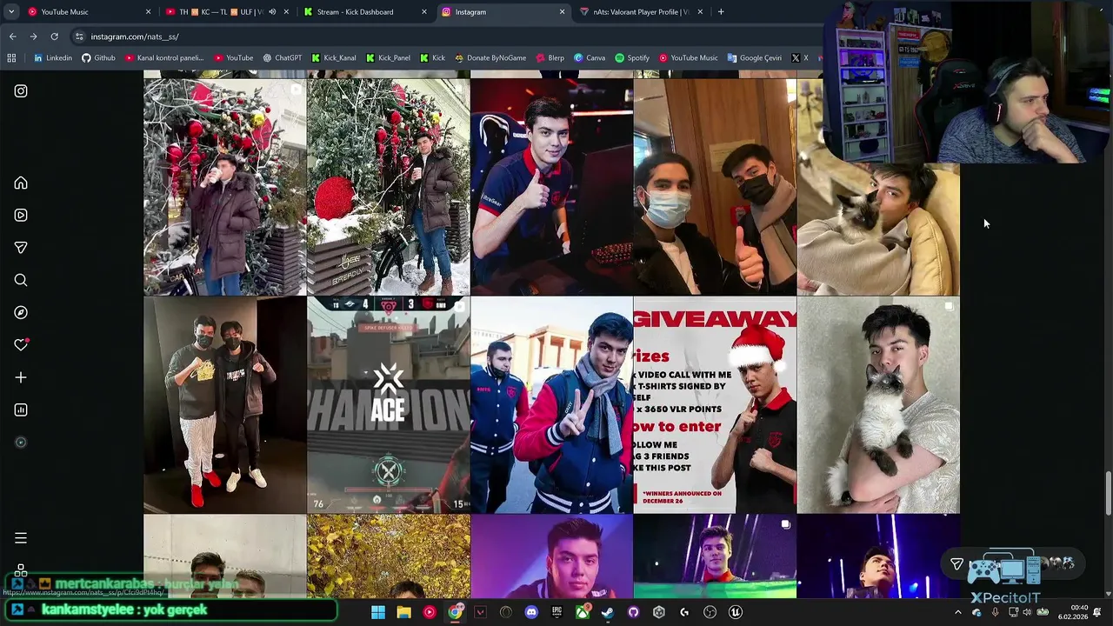Open the Kick_Kanal bookmark

pyautogui.click(x=332, y=58)
